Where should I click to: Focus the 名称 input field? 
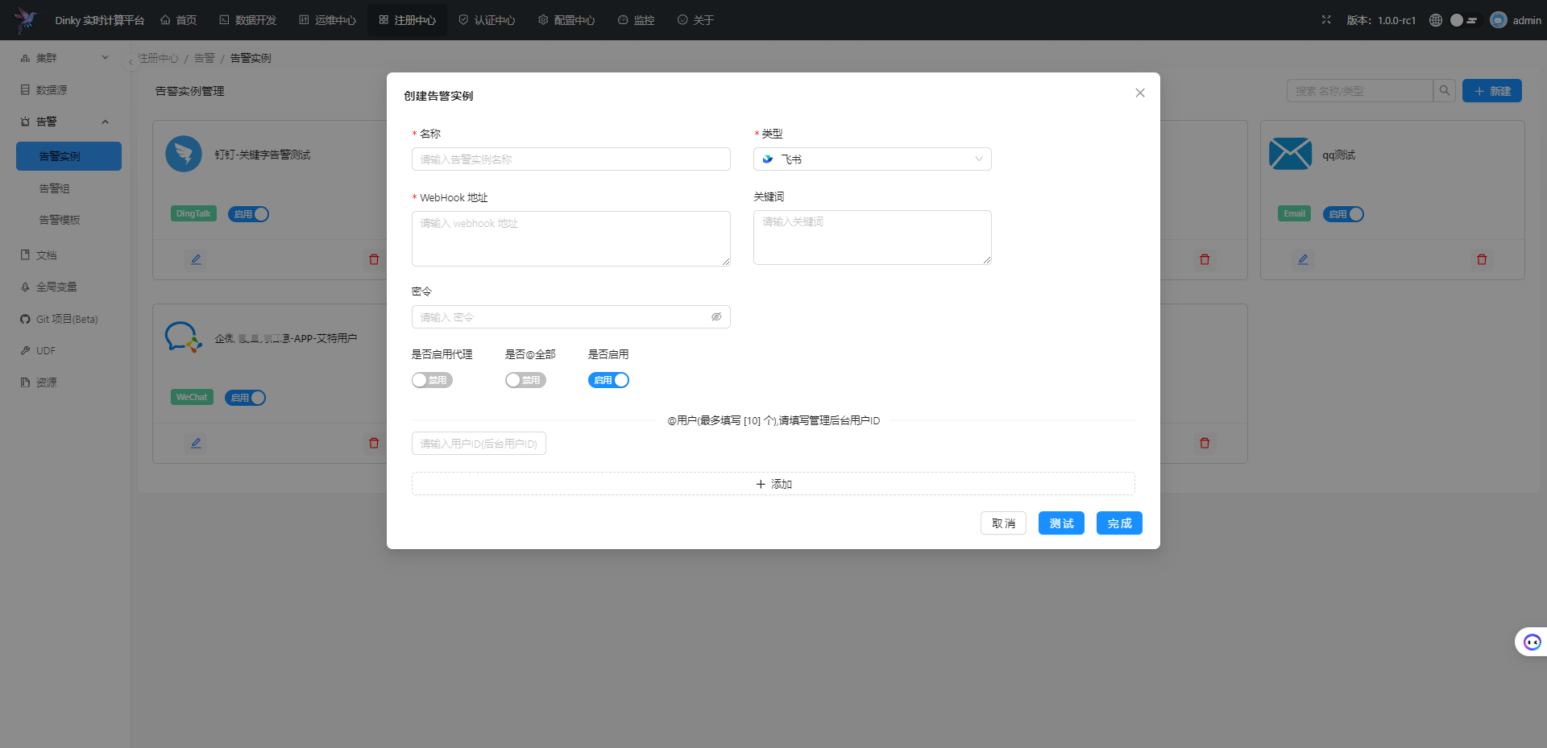coord(571,159)
